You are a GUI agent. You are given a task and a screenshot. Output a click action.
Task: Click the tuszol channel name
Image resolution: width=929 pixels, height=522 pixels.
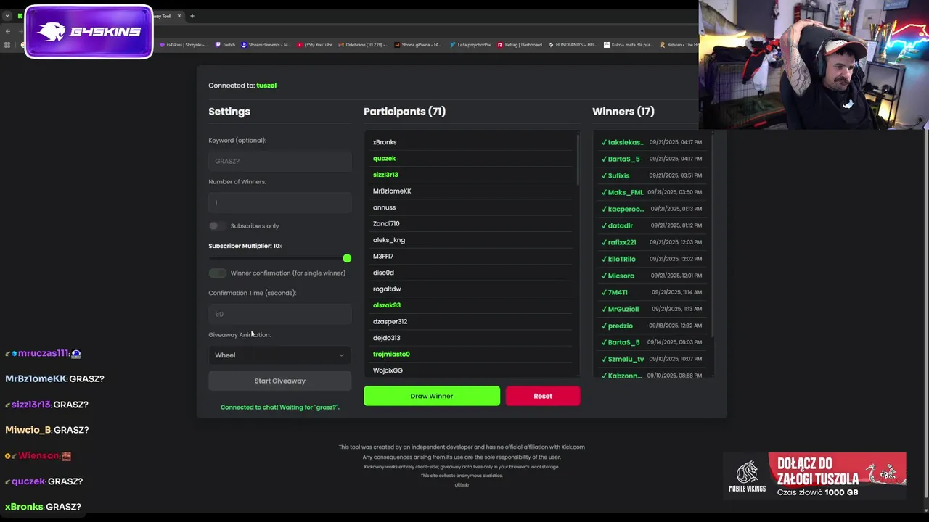click(x=266, y=86)
